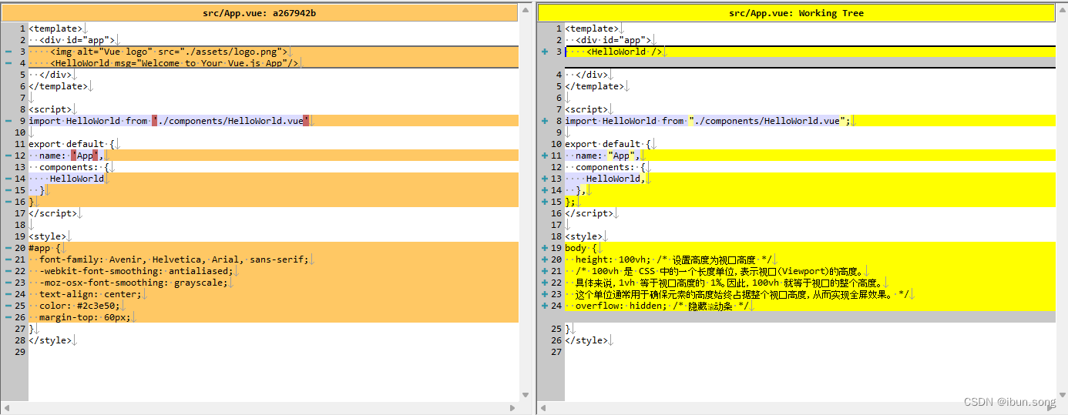The width and height of the screenshot is (1068, 415).
Task: Click plus marker for overflow hidden line 24
Action: [x=545, y=306]
